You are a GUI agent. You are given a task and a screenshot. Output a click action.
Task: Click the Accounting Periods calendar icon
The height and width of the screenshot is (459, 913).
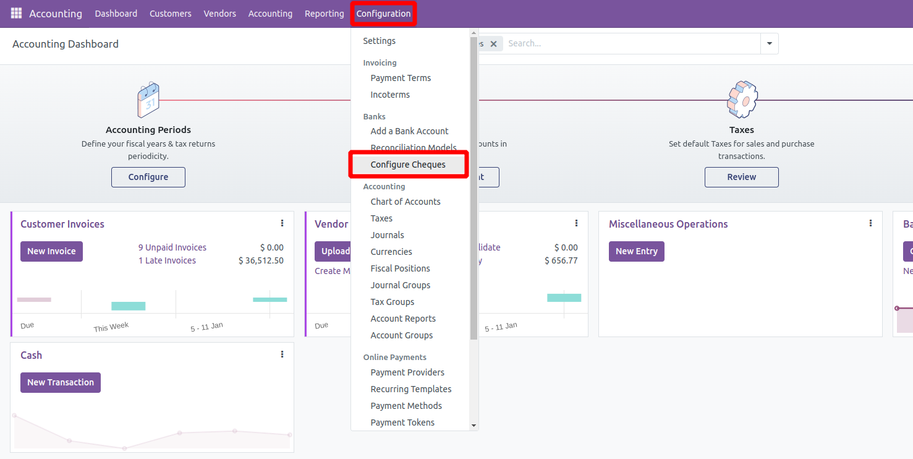(x=148, y=100)
